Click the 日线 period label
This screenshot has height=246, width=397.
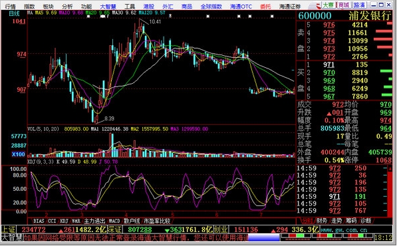tap(14, 13)
